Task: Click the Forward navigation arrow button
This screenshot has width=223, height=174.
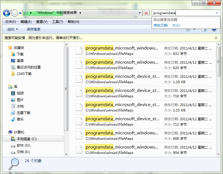Action: (x=15, y=13)
